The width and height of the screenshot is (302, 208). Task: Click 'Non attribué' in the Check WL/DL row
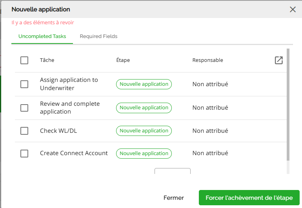click(210, 131)
